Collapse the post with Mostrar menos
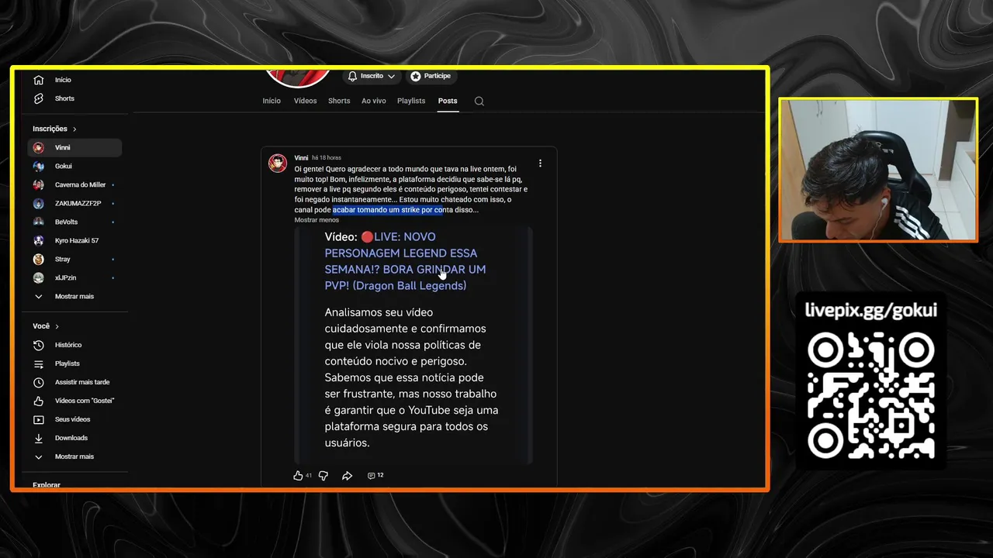The height and width of the screenshot is (558, 993). pos(317,220)
